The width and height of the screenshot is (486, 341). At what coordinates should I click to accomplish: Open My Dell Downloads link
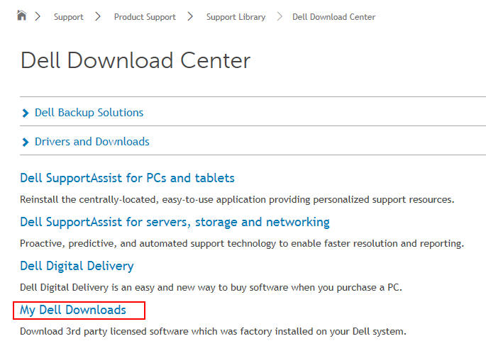pyautogui.click(x=73, y=310)
